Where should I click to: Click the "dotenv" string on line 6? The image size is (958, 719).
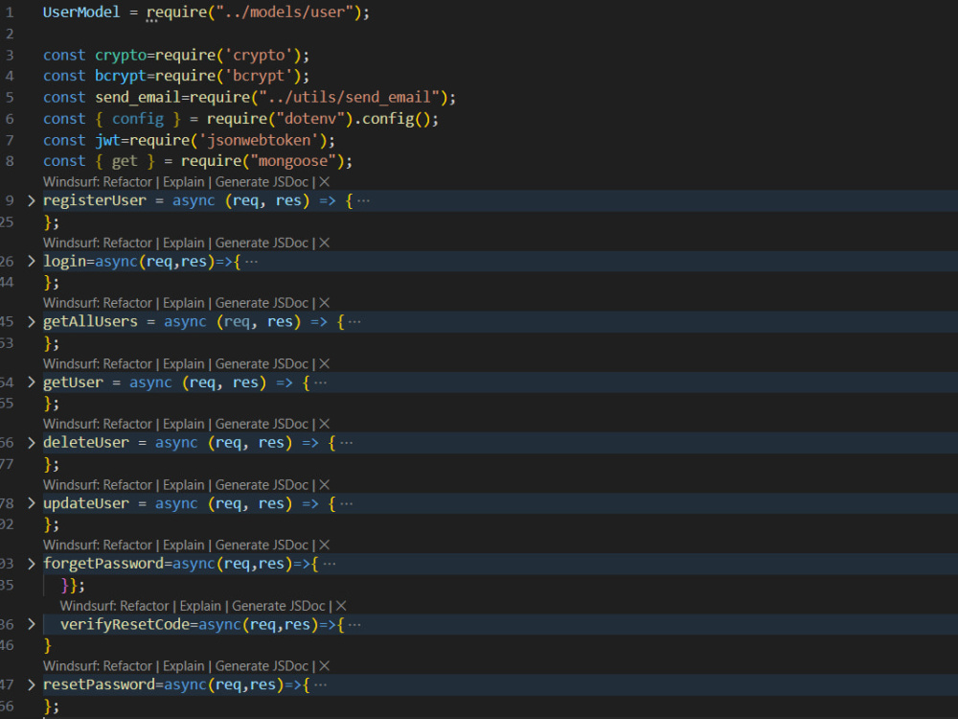click(310, 119)
